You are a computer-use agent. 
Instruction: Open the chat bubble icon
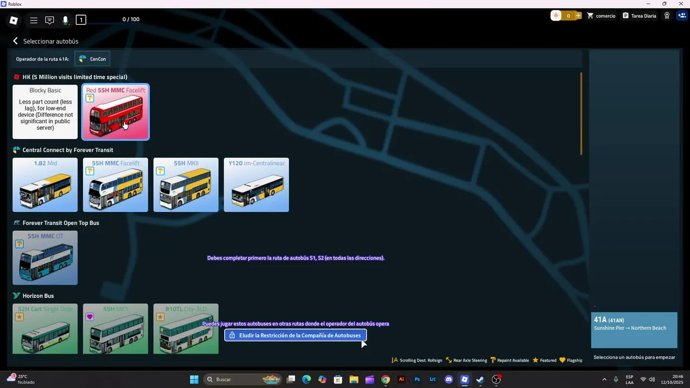pyautogui.click(x=50, y=20)
